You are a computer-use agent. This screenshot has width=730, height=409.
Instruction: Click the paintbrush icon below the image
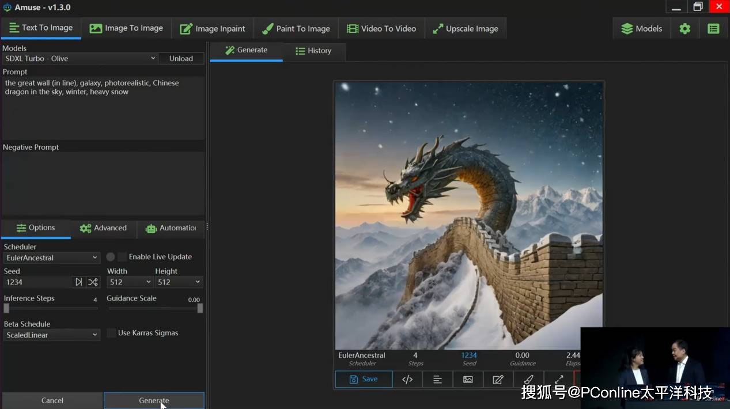[528, 379]
